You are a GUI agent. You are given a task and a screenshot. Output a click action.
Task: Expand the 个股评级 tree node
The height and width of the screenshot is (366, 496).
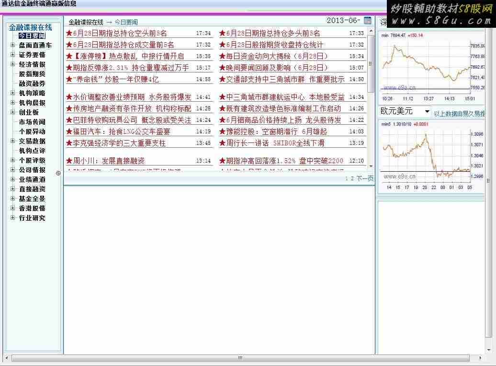[x=12, y=160]
